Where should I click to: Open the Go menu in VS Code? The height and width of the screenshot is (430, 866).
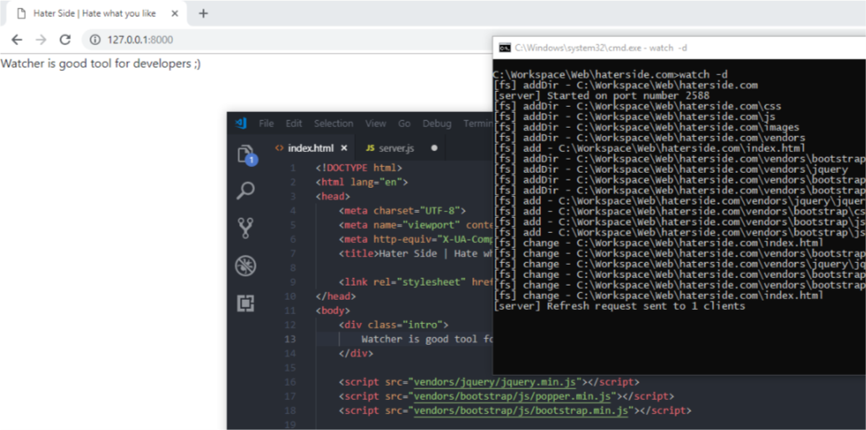tap(405, 123)
